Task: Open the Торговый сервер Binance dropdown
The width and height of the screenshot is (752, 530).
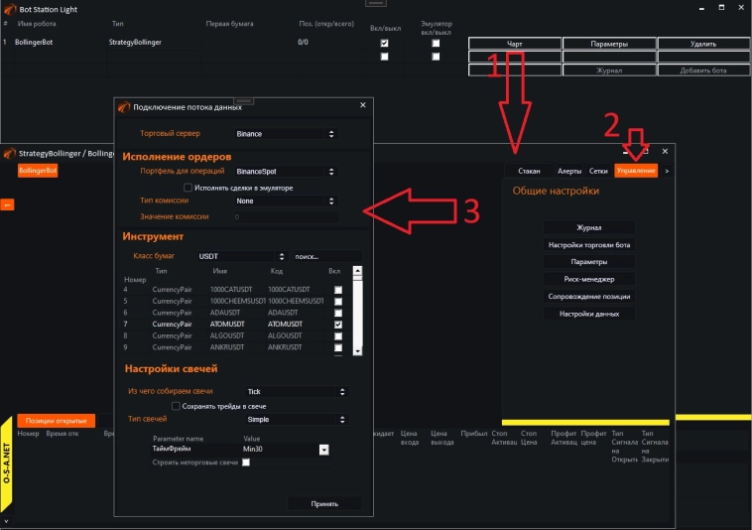Action: 286,133
